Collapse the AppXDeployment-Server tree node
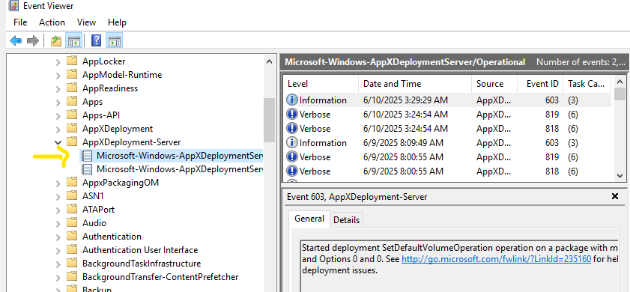 pos(58,142)
